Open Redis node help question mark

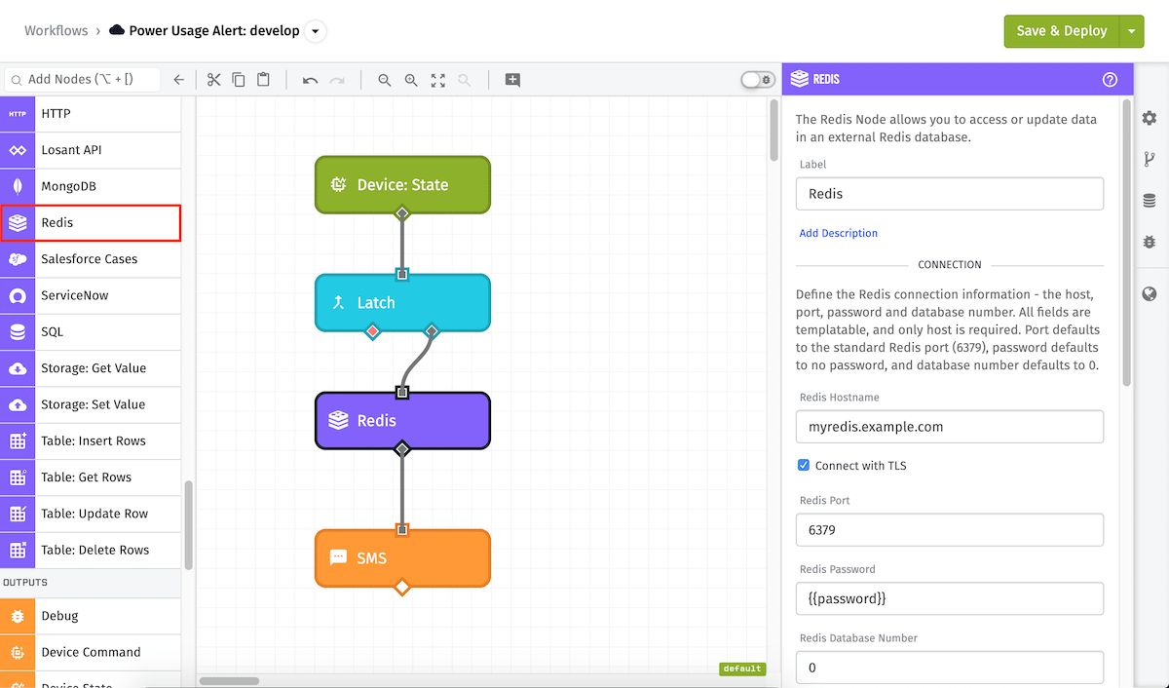click(1110, 80)
